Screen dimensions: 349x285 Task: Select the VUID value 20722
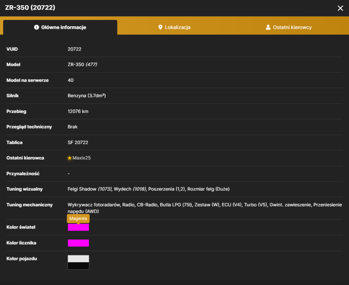click(x=75, y=49)
